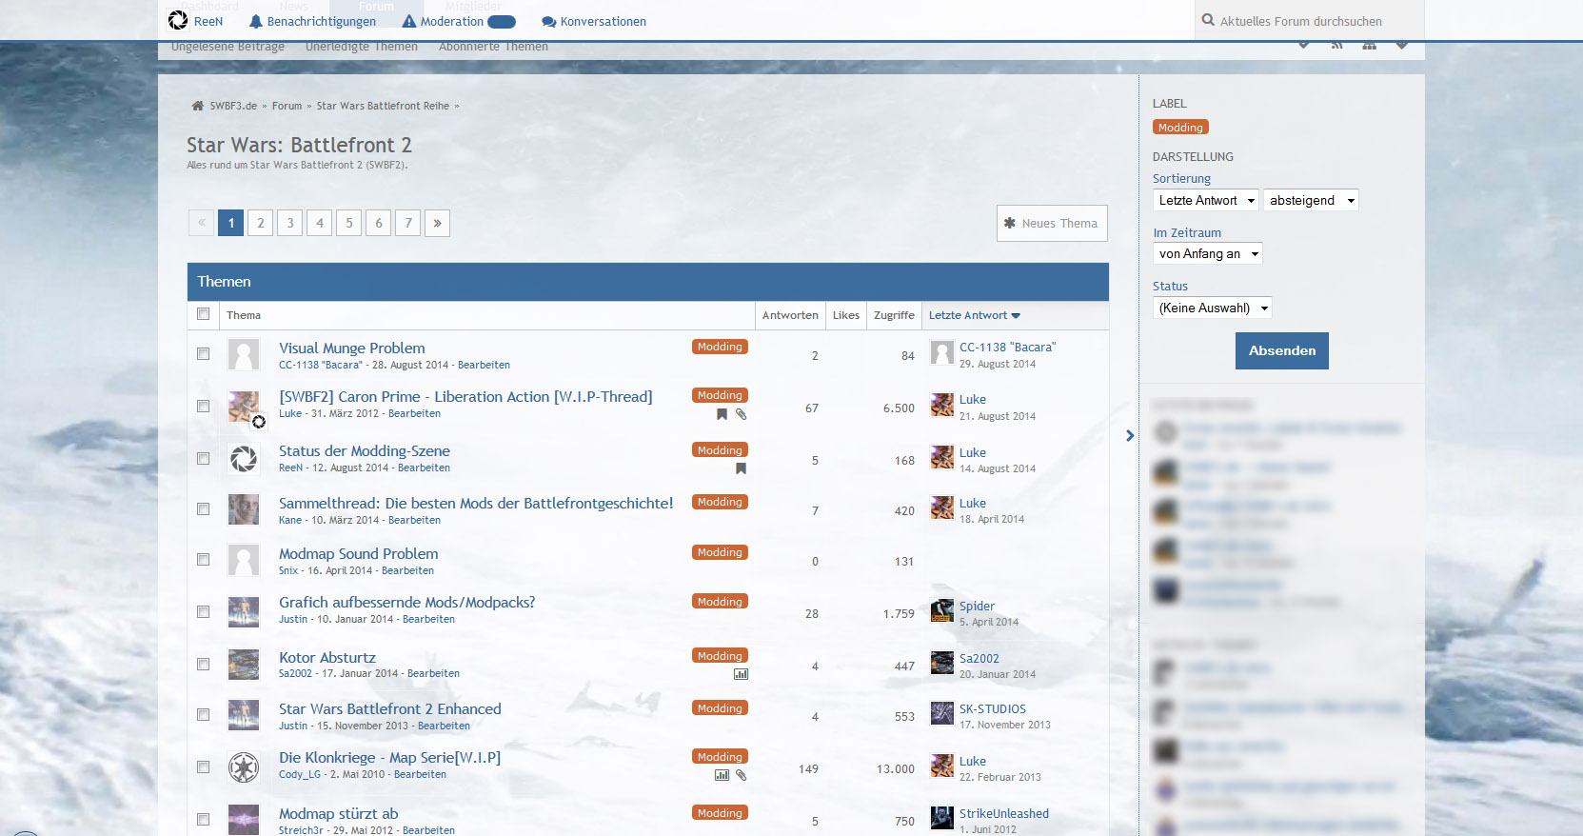The image size is (1583, 836).
Task: Open the Konversationen chat bubble icon
Action: [x=548, y=22]
